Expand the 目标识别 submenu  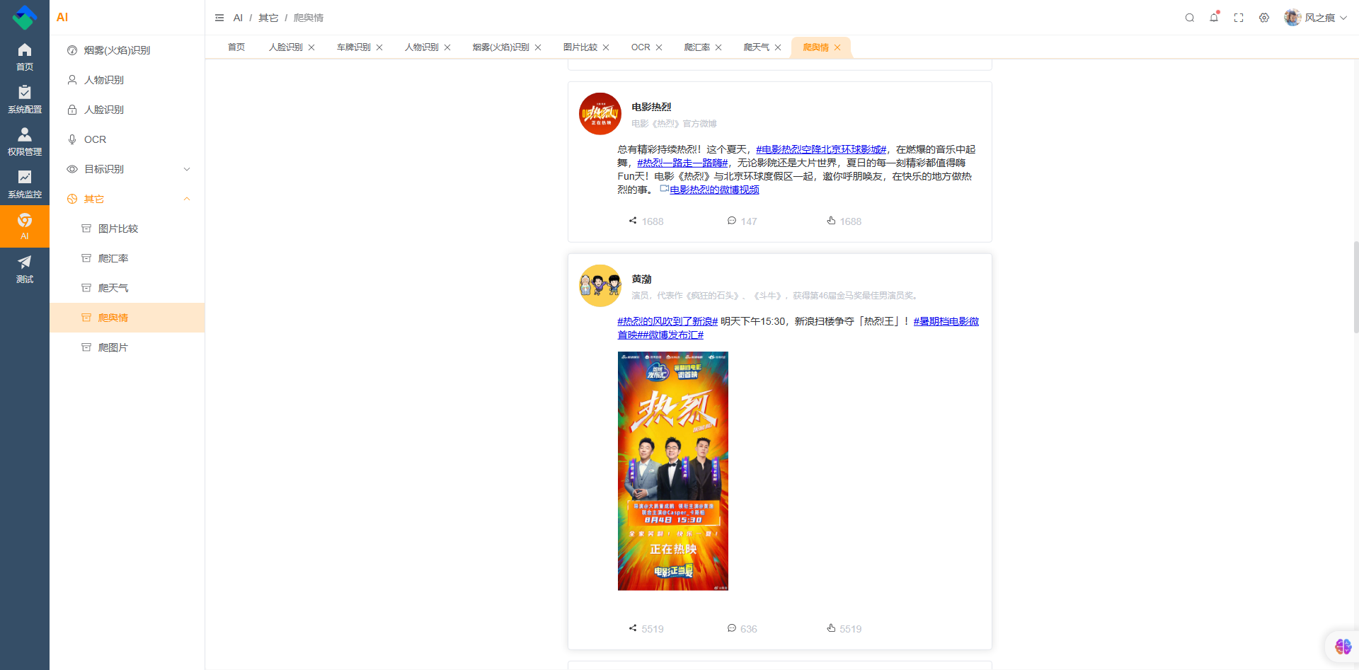tap(127, 169)
